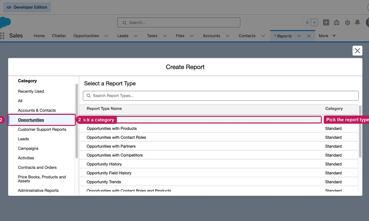Screen dimensions: 369x221
Task: Select the Accounts & Contacts category
Action: click(x=37, y=110)
